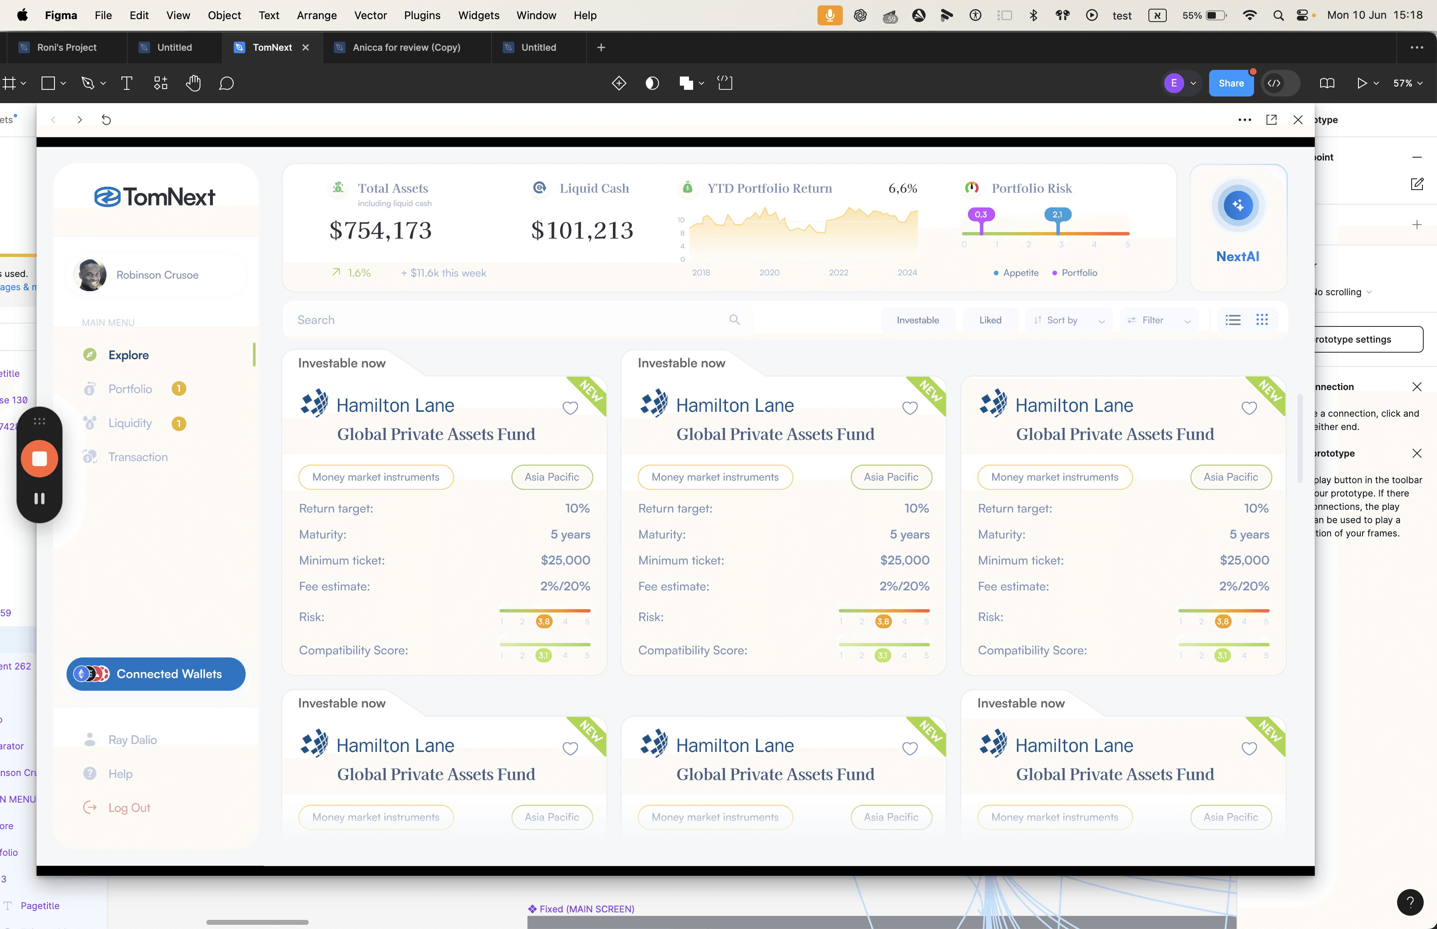The image size is (1437, 929).
Task: Open the Plugins menu
Action: [422, 15]
